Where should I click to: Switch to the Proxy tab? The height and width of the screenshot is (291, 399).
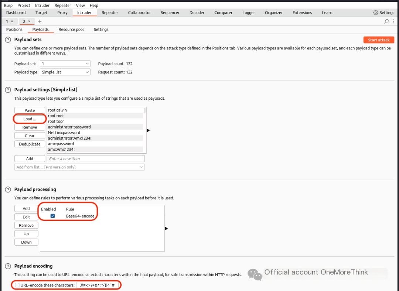[x=62, y=13]
